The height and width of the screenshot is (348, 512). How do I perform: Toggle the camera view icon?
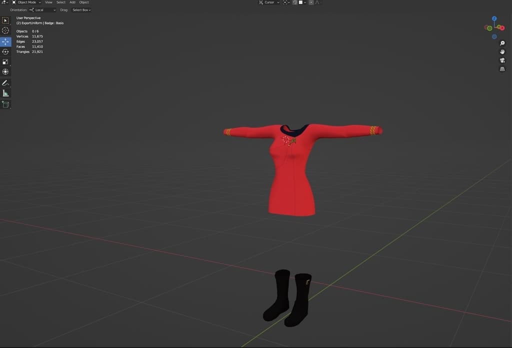point(502,60)
